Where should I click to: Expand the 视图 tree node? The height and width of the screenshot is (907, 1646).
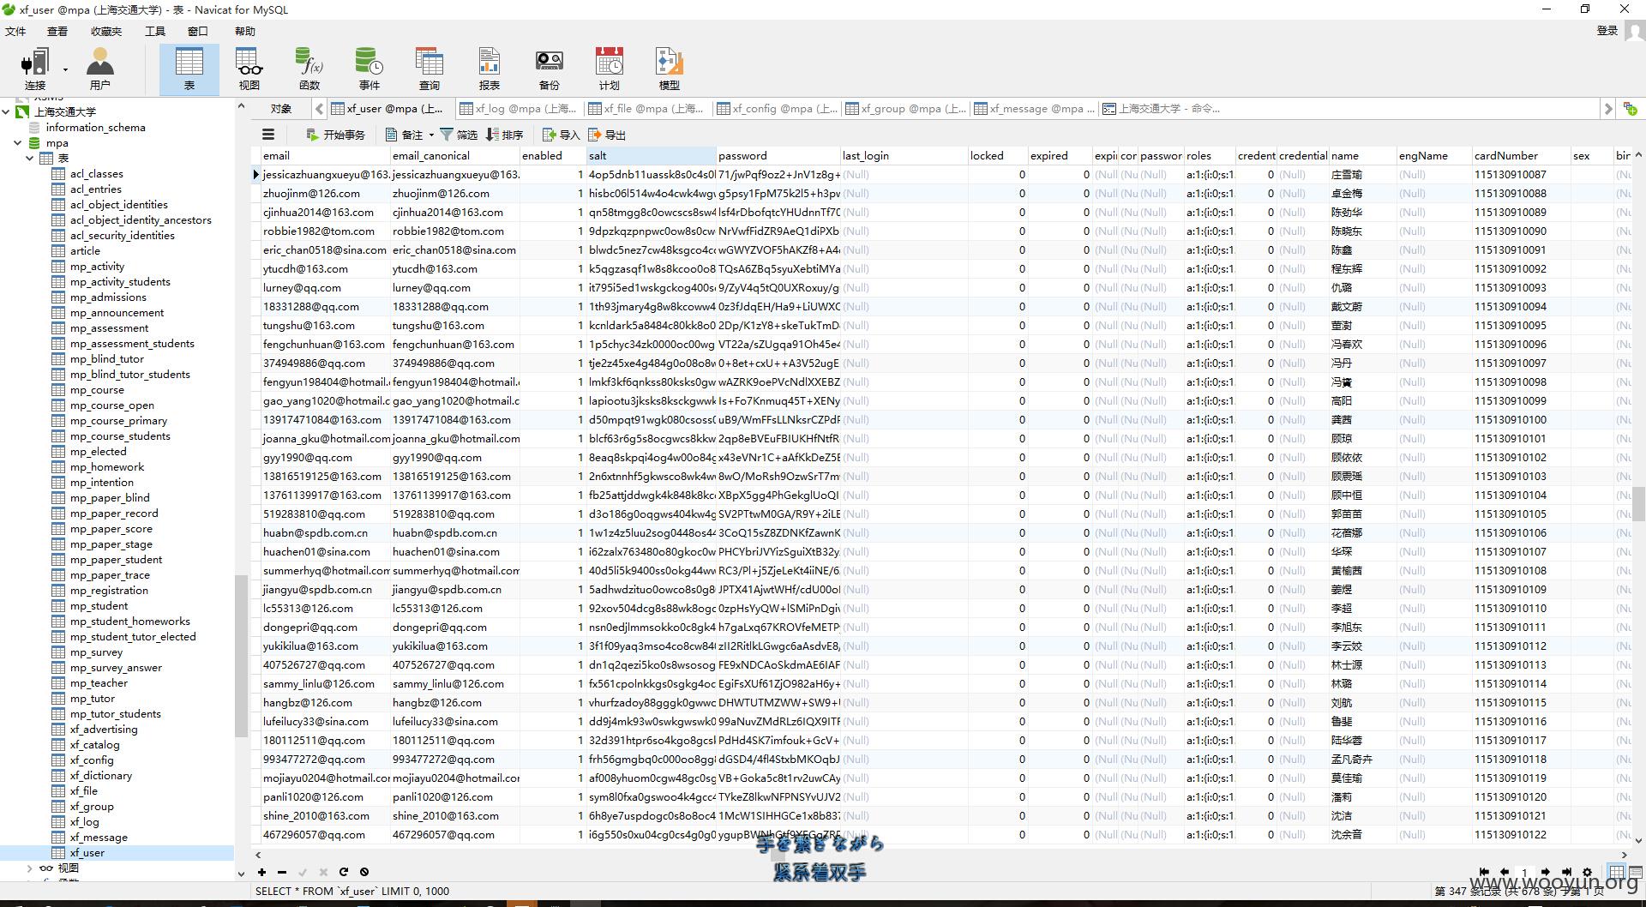30,868
